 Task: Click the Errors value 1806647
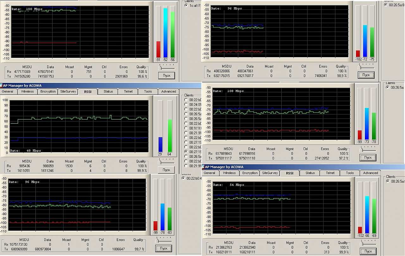click(x=118, y=249)
